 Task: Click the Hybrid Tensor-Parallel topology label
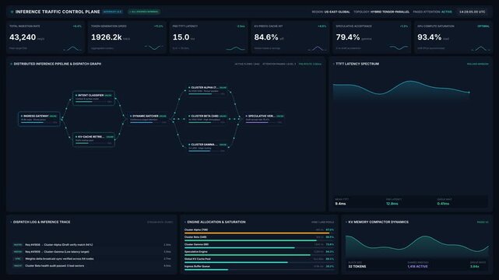390,12
